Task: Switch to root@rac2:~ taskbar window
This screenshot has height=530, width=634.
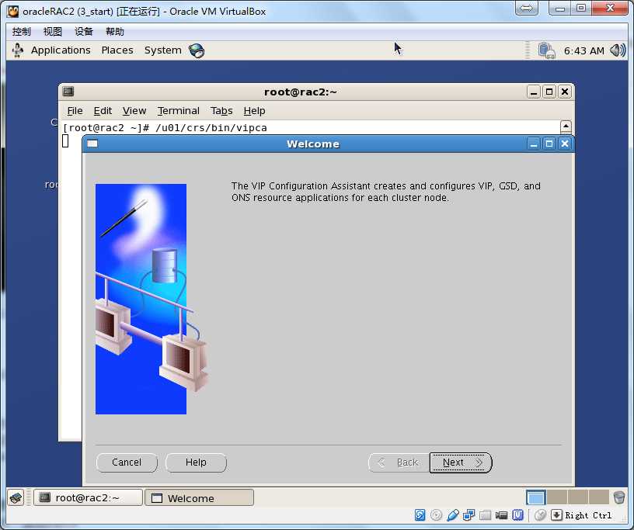Action: point(88,497)
